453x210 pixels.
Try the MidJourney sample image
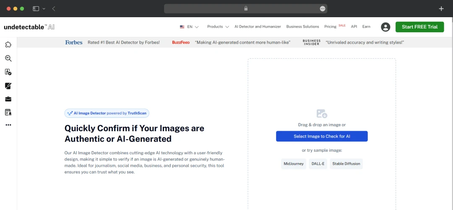click(x=294, y=164)
